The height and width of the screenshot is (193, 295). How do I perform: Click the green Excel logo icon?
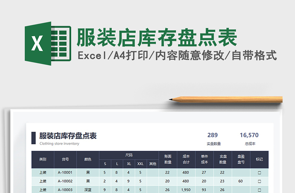click(x=48, y=43)
